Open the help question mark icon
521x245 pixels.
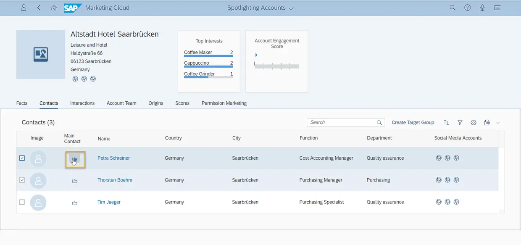(467, 8)
